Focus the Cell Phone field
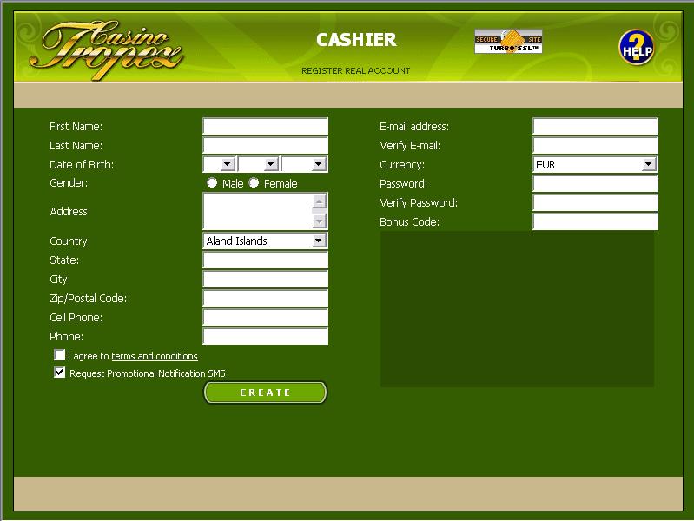Screen dimensions: 694x521 (265, 317)
